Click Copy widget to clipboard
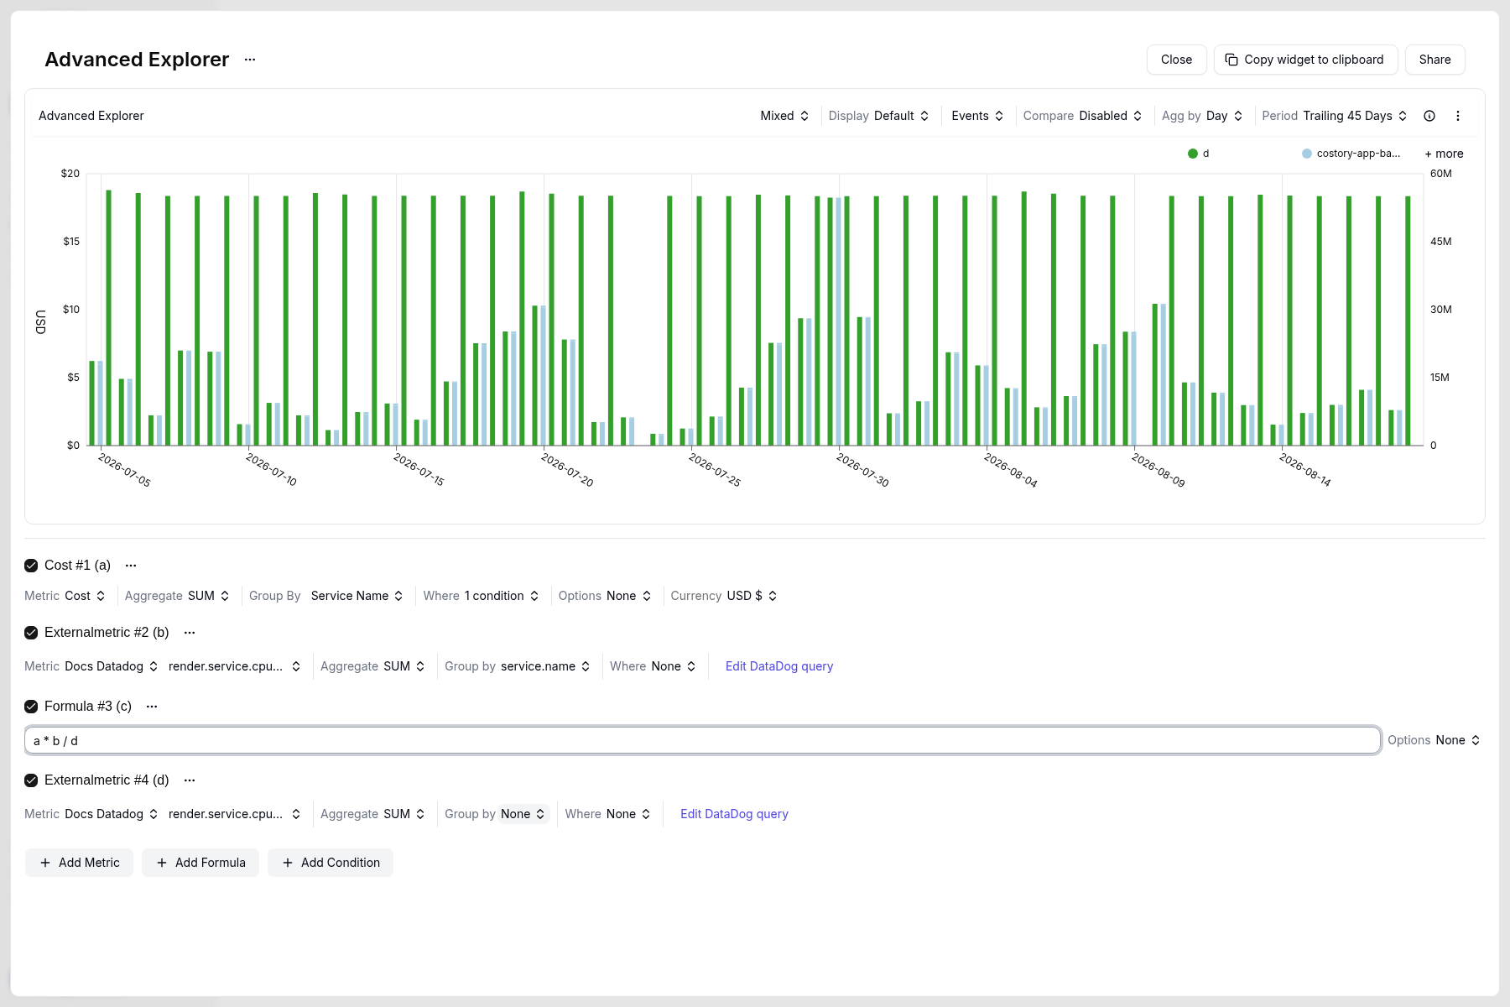Screen dimensions: 1510x1007 click(x=1305, y=60)
